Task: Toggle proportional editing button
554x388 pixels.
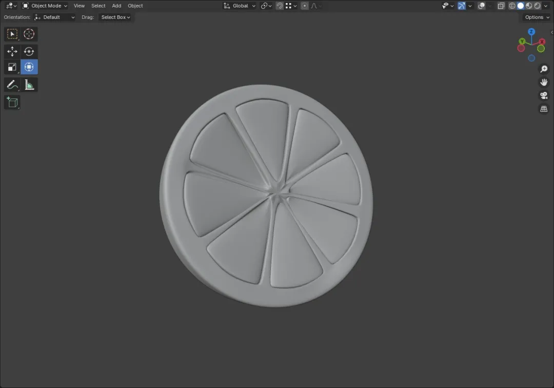Action: (305, 6)
